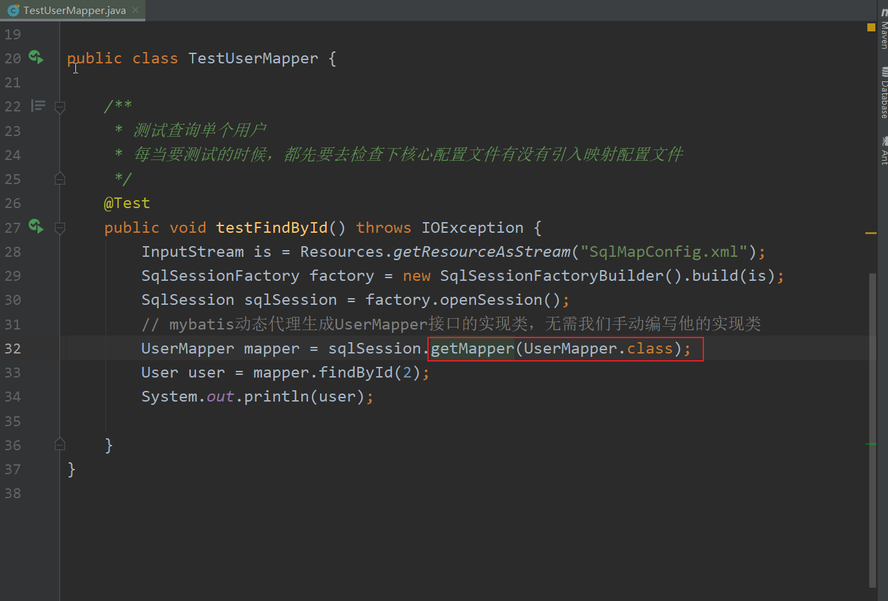Screen dimensions: 888x601
Task: Click line number 32 in gutter
Action: pos(13,348)
